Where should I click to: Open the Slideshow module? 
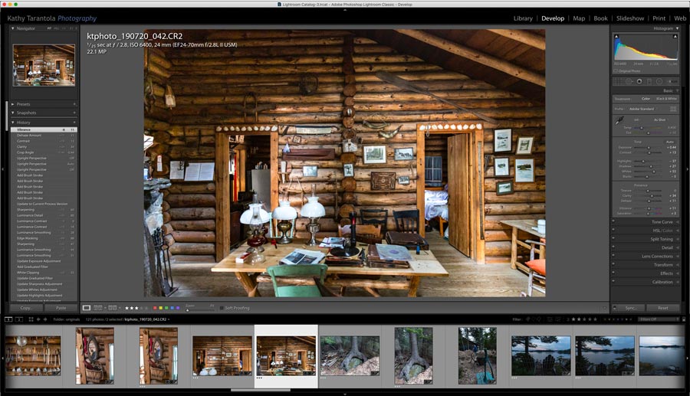tap(630, 18)
